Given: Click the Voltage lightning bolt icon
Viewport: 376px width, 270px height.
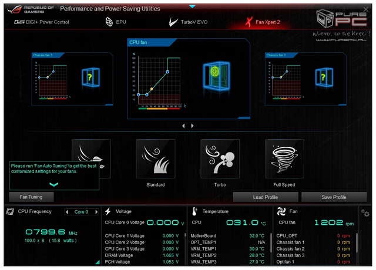Looking at the screenshot, I should (108, 211).
